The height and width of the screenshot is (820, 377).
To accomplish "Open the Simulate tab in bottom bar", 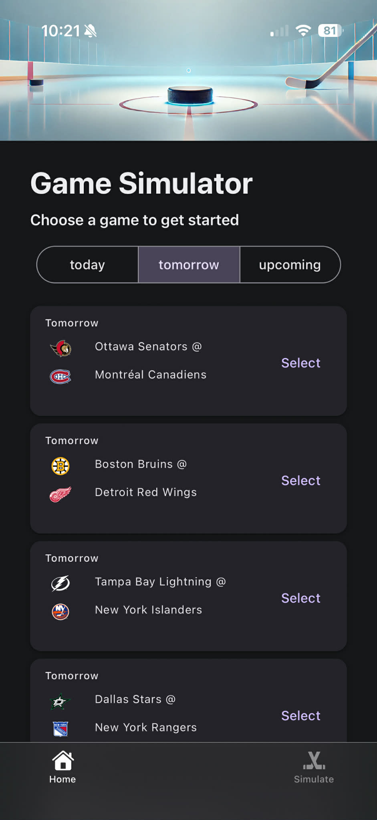I will coord(314,767).
